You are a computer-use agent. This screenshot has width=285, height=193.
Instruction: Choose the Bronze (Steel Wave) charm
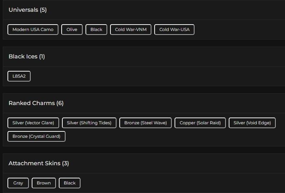coord(145,123)
